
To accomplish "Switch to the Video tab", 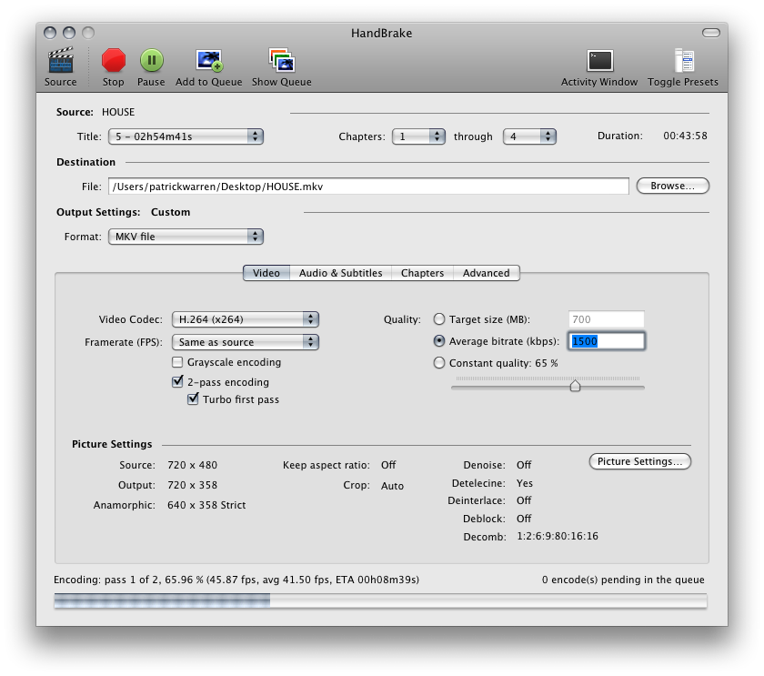I will 266,273.
